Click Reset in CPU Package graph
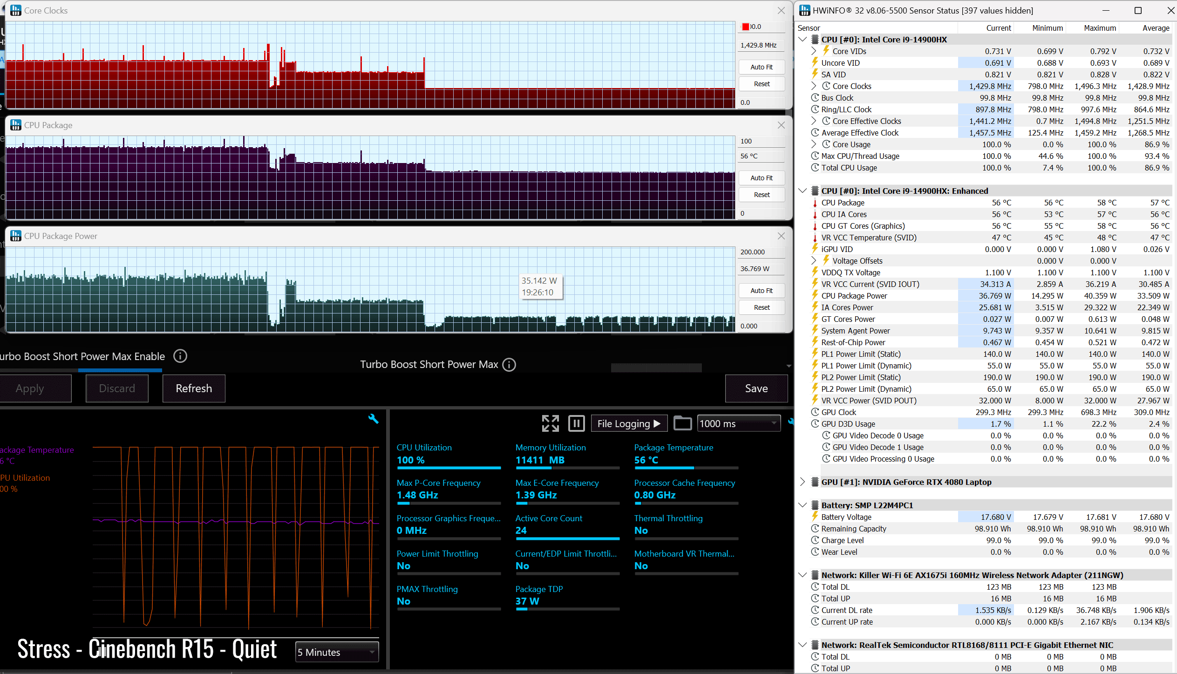This screenshot has width=1177, height=674. (x=762, y=195)
